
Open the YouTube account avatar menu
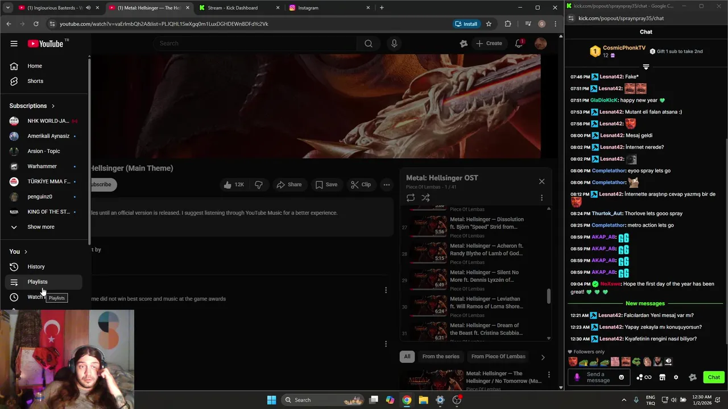click(x=541, y=43)
